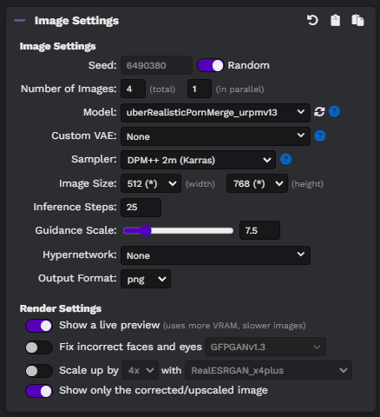Click the paste settings double-clipboard icon
Viewport: 380px width, 417px height.
357,20
